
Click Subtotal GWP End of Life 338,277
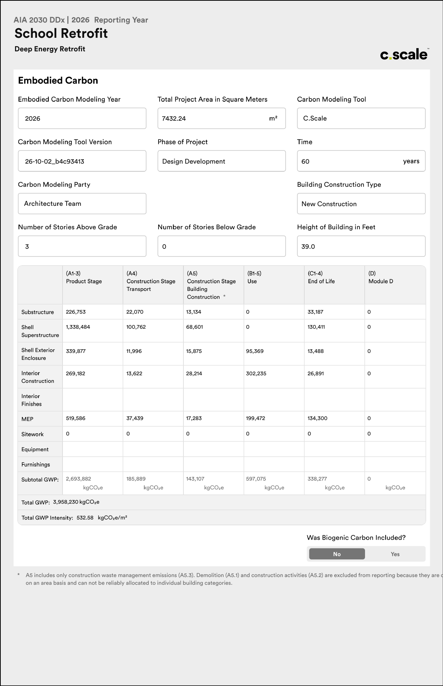pos(317,479)
